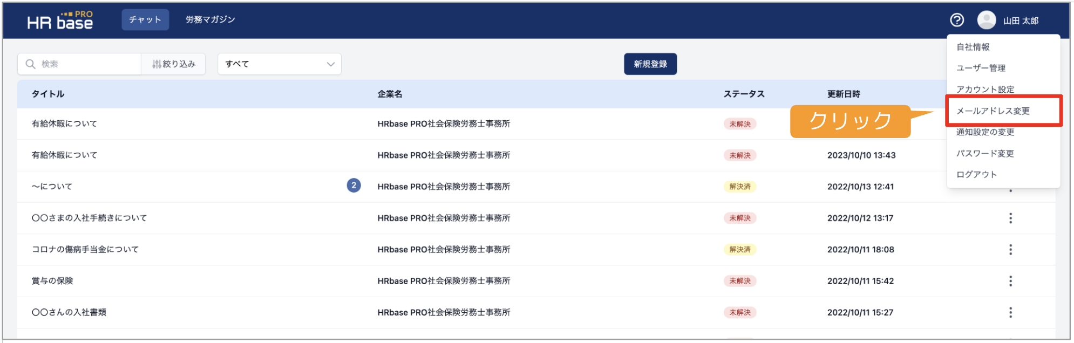Open the 絞り込み filter options
This screenshot has height=343, width=1074.
173,64
